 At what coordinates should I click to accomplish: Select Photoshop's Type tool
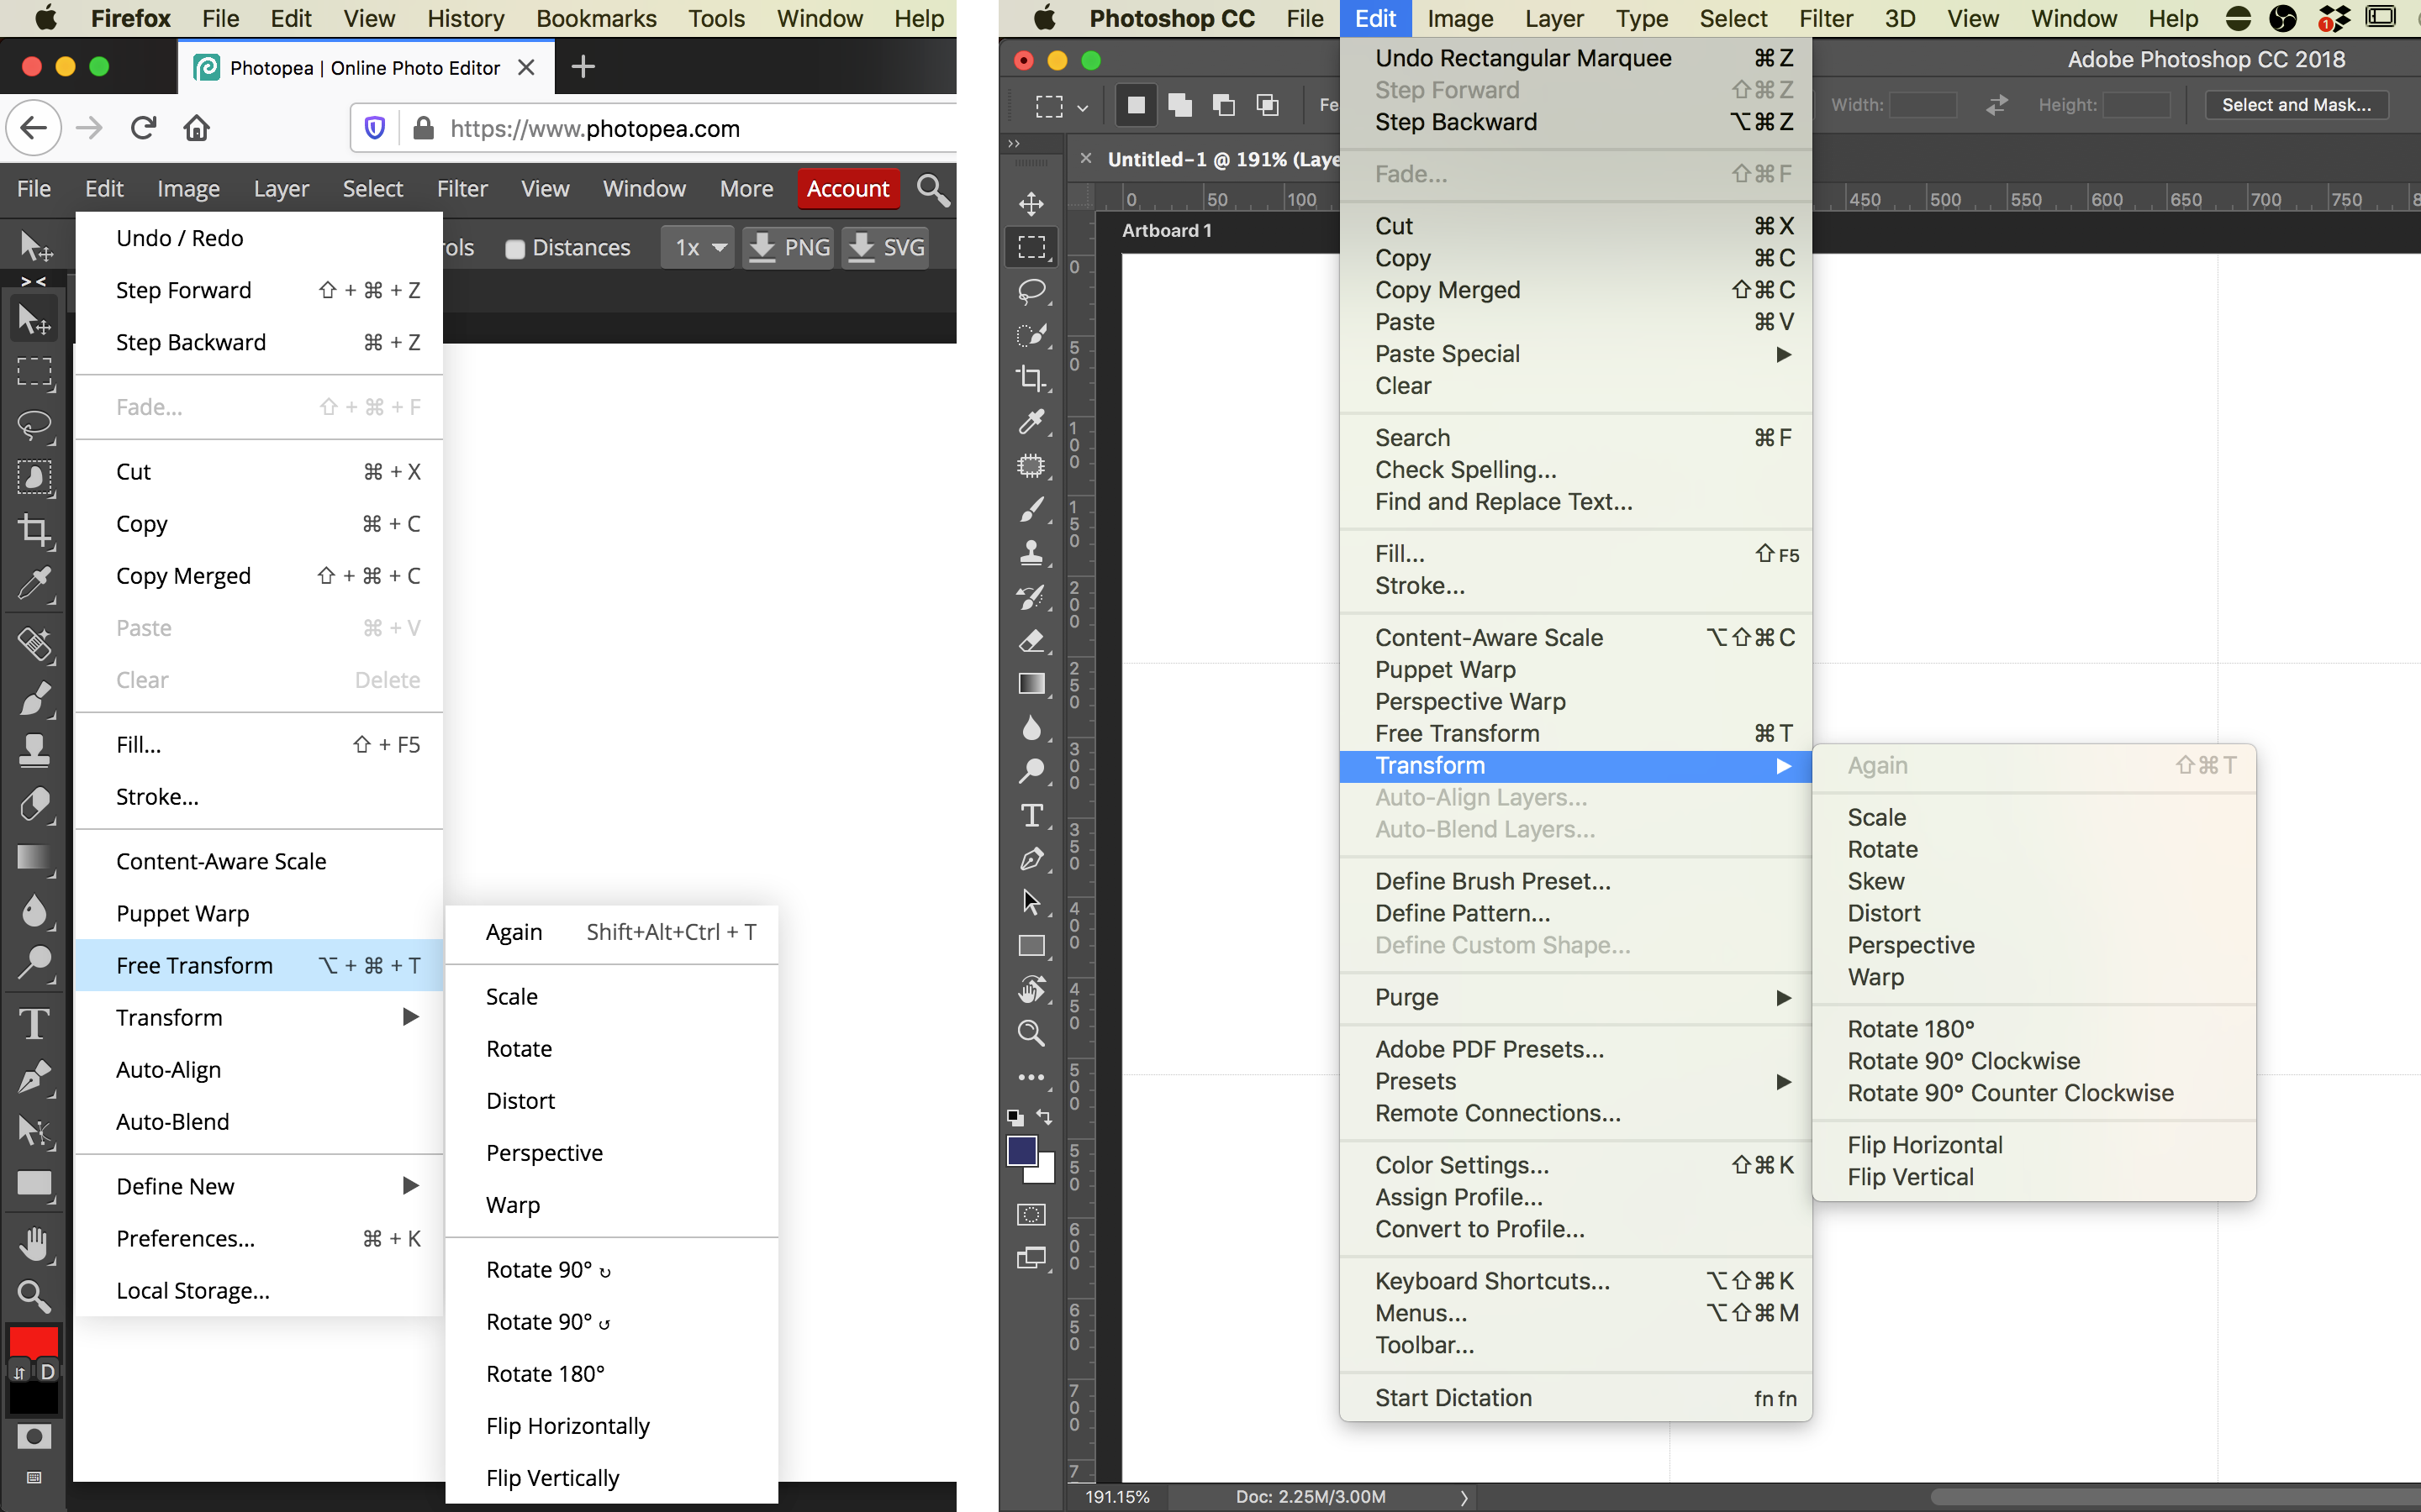coord(1031,815)
